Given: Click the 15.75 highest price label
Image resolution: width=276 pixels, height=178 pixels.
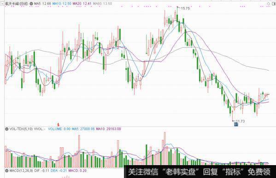Looking at the screenshot, I should [x=185, y=8].
